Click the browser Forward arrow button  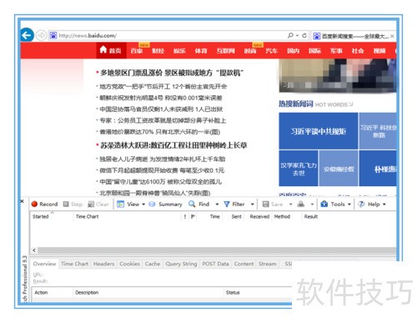41,36
